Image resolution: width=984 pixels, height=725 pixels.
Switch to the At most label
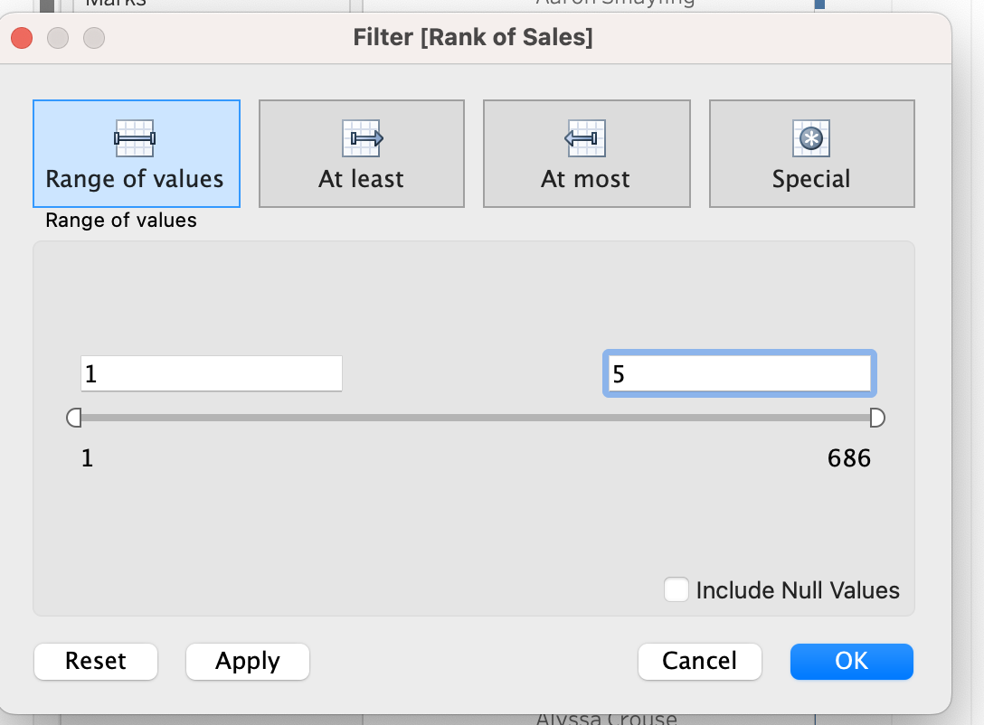coord(585,179)
